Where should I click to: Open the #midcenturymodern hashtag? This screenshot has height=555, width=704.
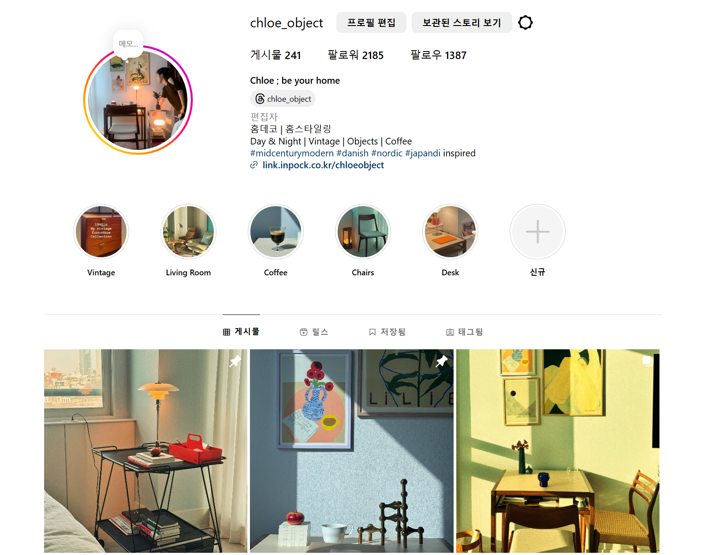292,153
